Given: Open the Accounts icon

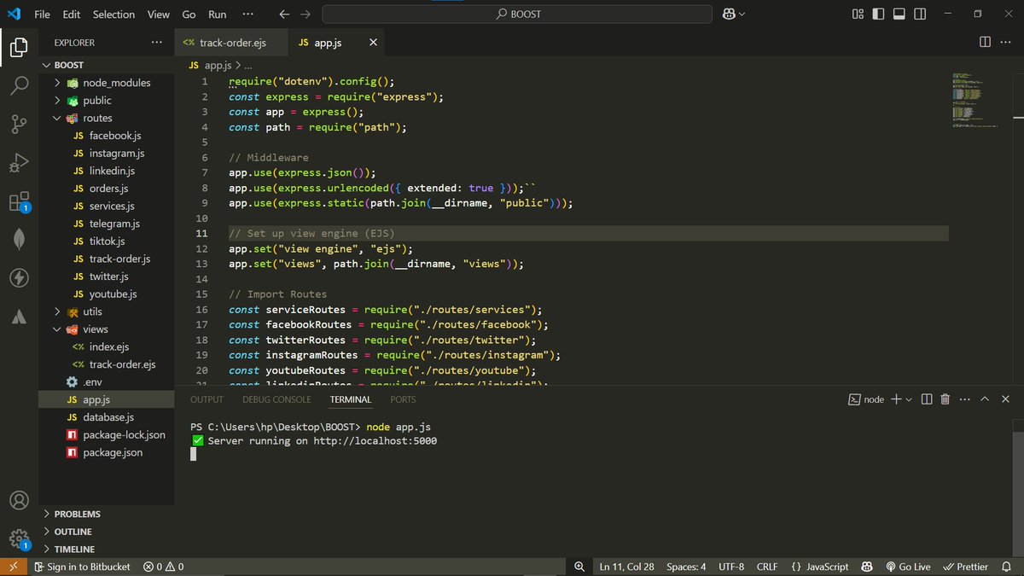Looking at the screenshot, I should 19,500.
